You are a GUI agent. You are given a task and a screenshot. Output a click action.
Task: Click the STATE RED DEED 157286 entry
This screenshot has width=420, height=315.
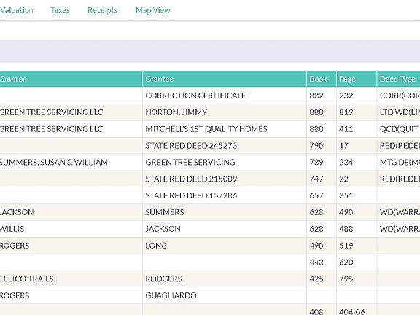point(191,195)
